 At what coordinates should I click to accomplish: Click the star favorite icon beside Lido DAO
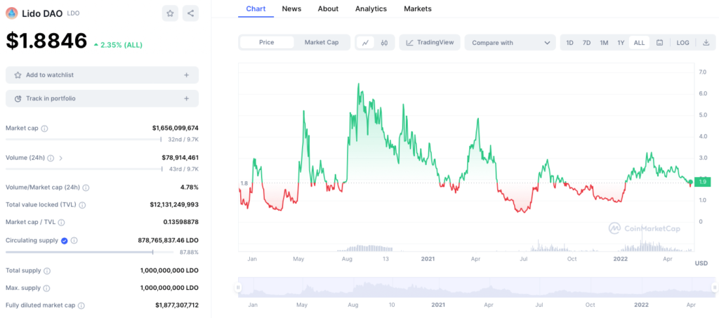click(170, 13)
